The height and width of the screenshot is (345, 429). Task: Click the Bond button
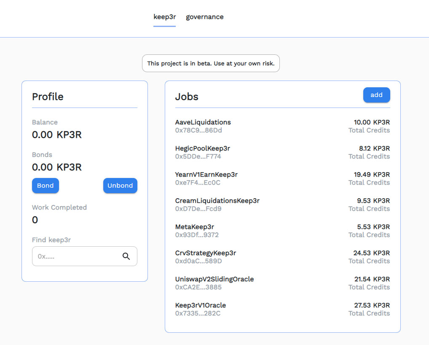pyautogui.click(x=45, y=186)
